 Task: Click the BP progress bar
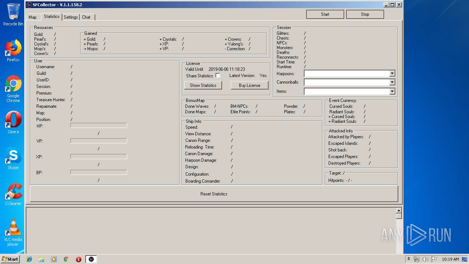coord(99,172)
